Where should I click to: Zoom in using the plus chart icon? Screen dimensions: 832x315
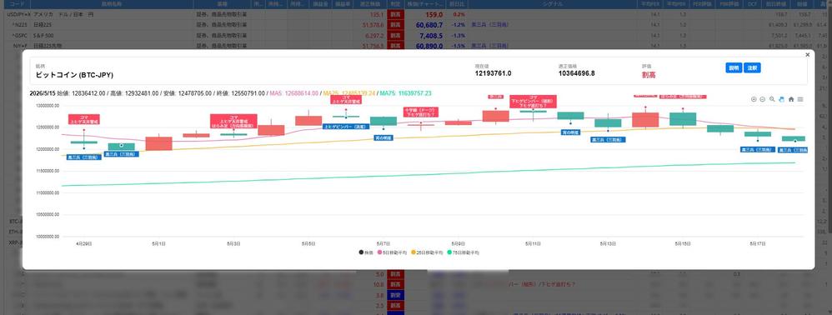754,99
